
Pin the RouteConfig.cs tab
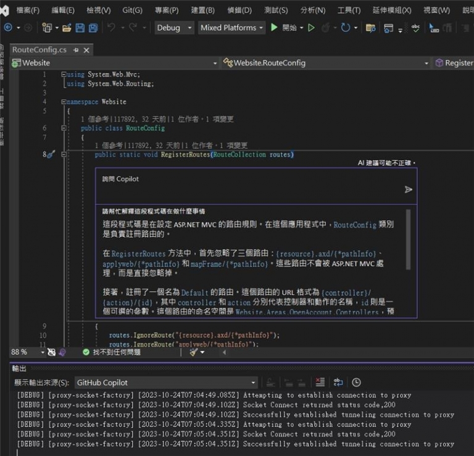[x=76, y=50]
